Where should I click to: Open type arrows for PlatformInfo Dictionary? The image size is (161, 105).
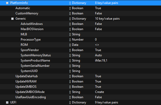(70, 3)
